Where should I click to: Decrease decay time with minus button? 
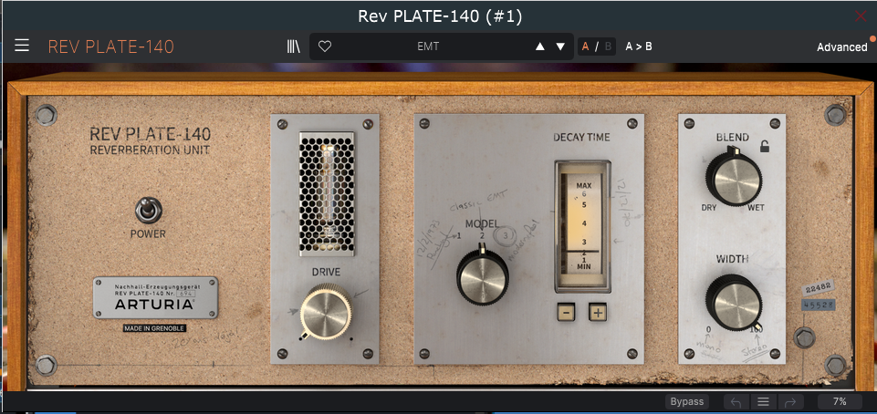coord(566,312)
